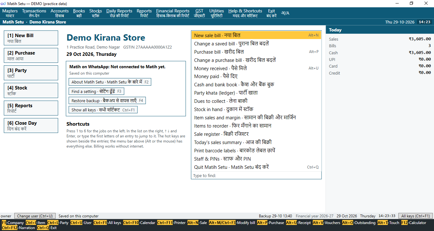The image size is (434, 231).
Task: Toggle language with the अ/A switch
Action: (285, 13)
